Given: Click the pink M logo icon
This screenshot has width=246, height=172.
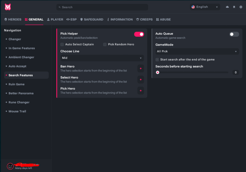Looking at the screenshot, I should pos(8,7).
